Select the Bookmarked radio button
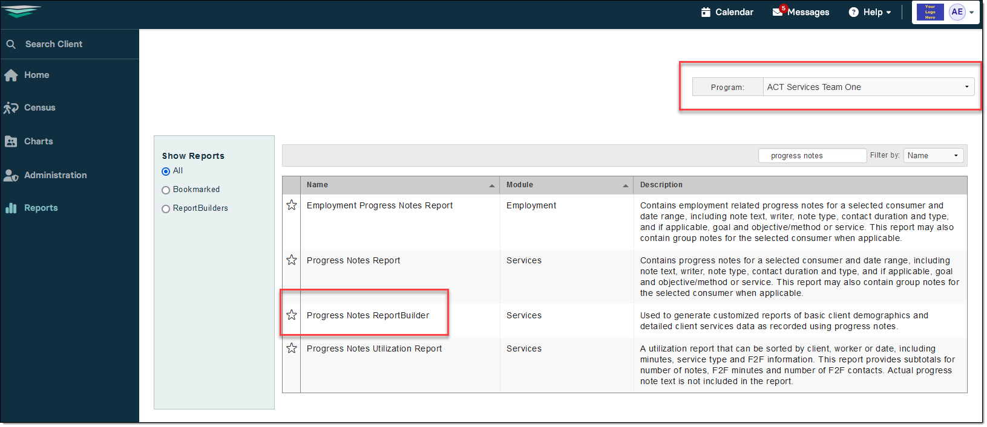 (166, 190)
